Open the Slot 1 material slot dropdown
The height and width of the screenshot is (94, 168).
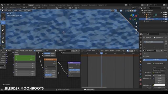click(49, 51)
